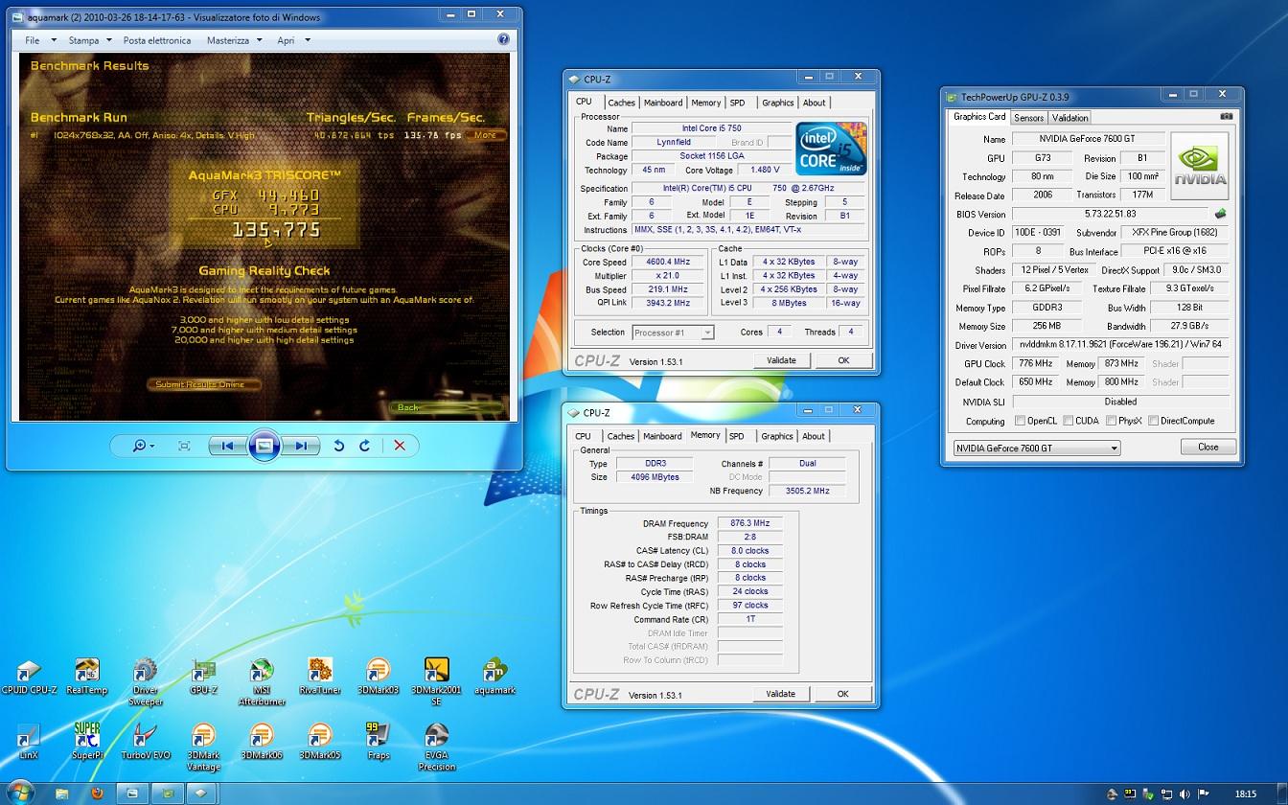
Task: Rotate the photo counterclockwise
Action: 338,446
